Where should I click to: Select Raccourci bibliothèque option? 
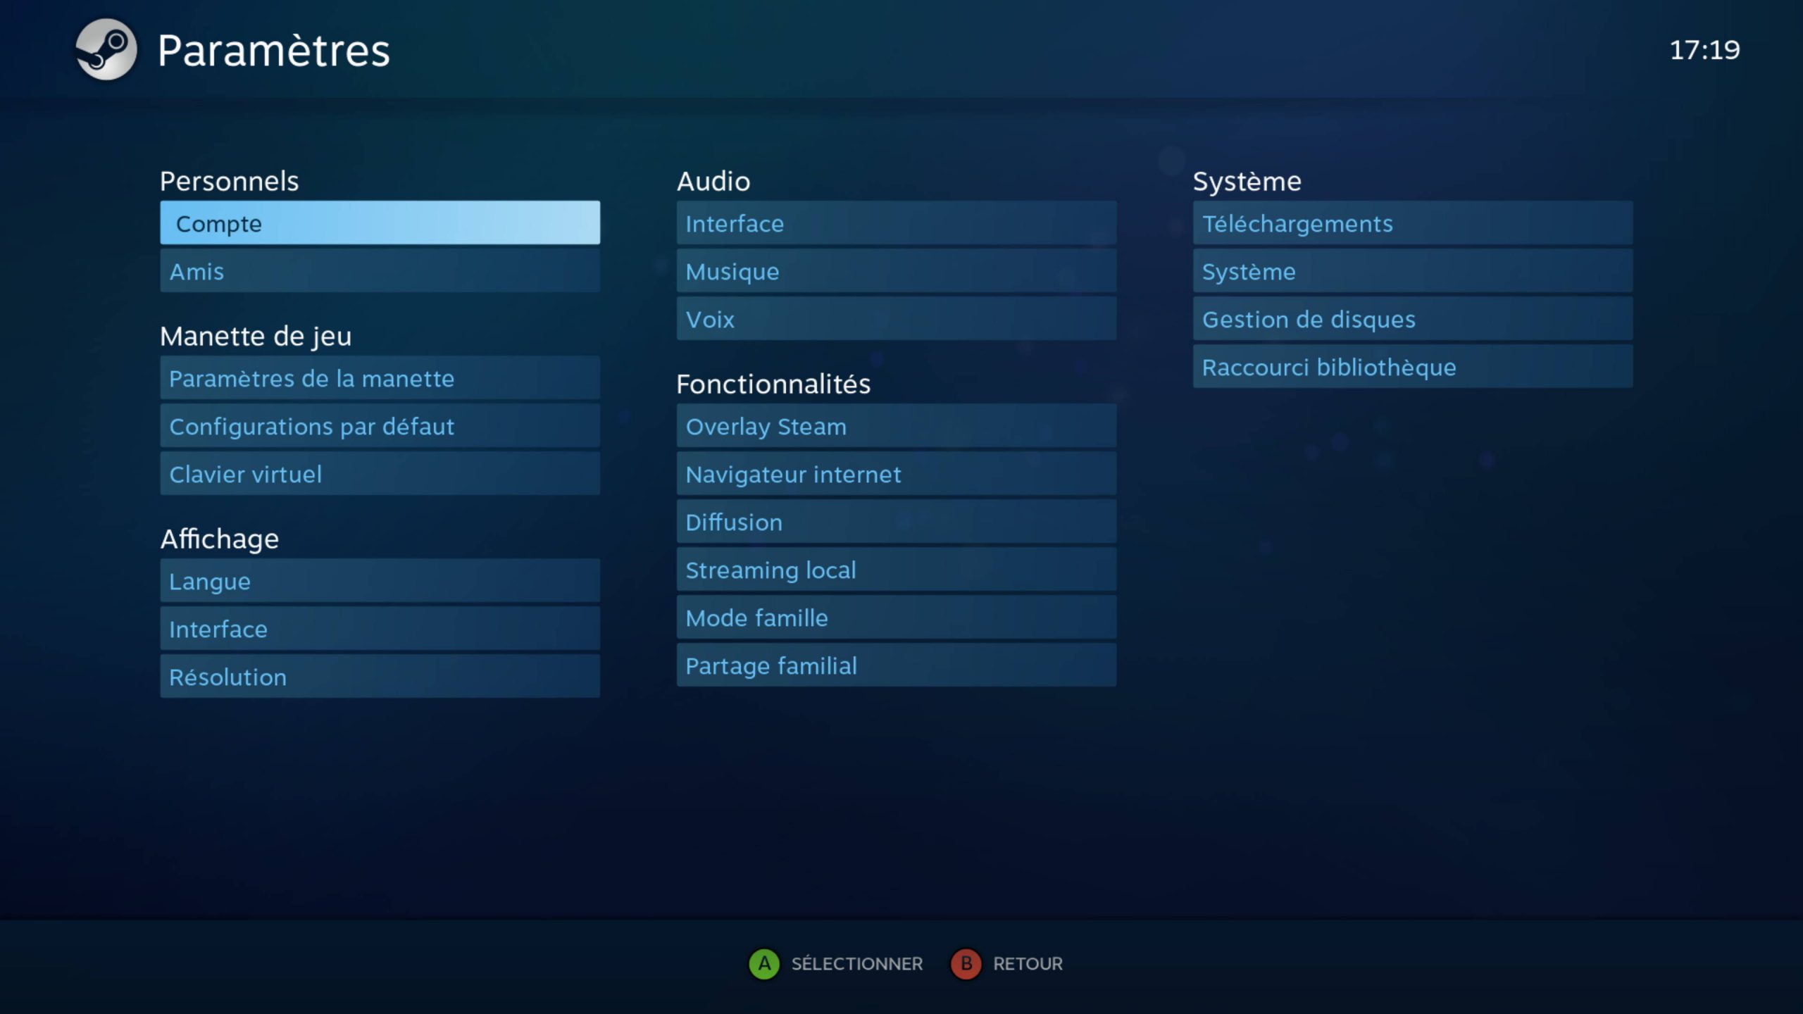pos(1411,366)
